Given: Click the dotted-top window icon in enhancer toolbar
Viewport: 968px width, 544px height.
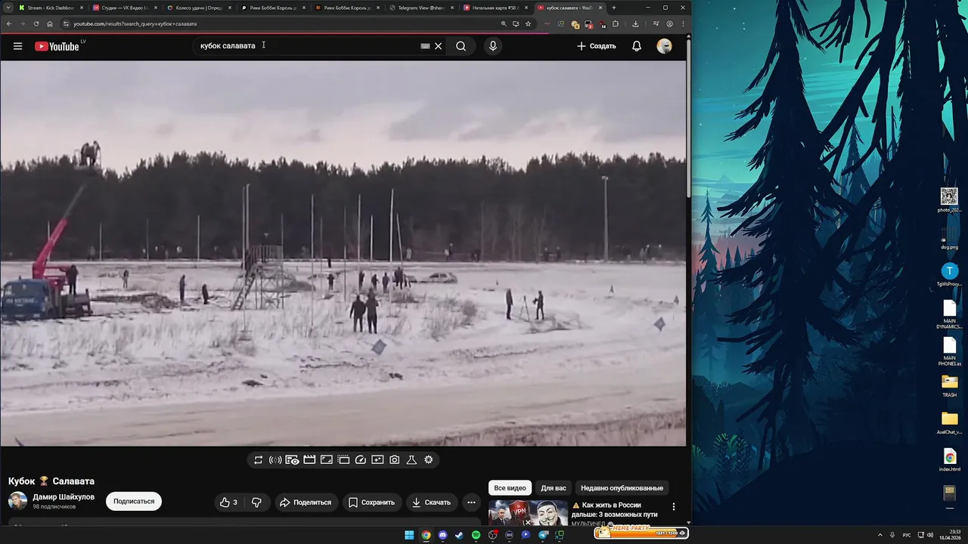Looking at the screenshot, I should (x=343, y=459).
